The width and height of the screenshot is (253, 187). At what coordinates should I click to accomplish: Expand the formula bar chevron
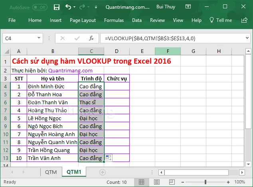coord(247,38)
